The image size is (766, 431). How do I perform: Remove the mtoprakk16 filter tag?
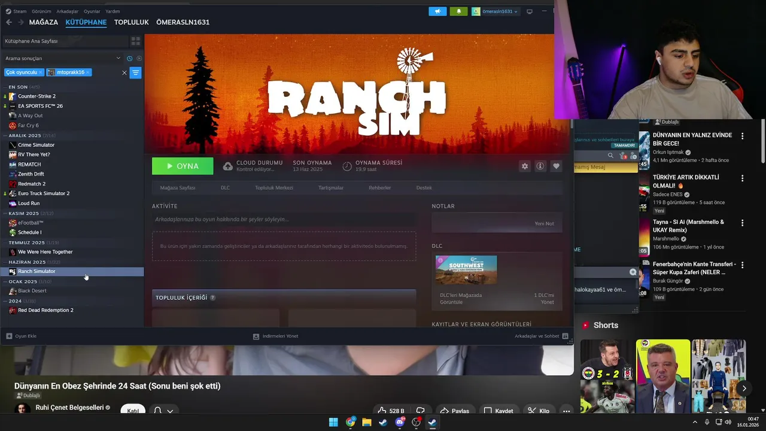87,72
